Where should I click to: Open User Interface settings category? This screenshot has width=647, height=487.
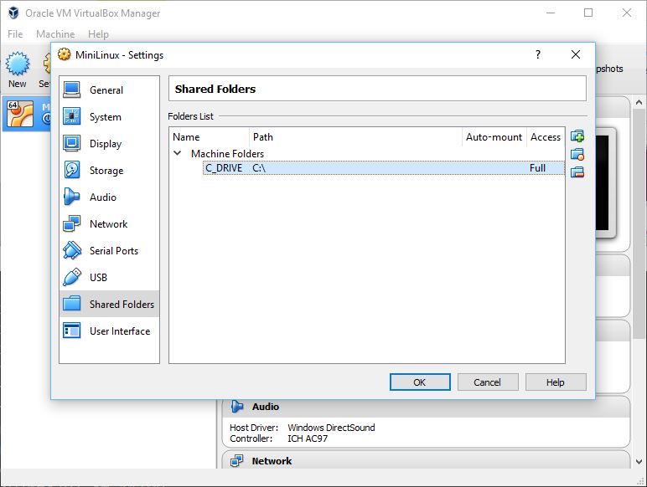pyautogui.click(x=109, y=331)
